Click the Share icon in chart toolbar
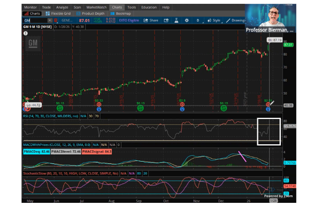This screenshot has width=317, height=208. click(x=151, y=21)
